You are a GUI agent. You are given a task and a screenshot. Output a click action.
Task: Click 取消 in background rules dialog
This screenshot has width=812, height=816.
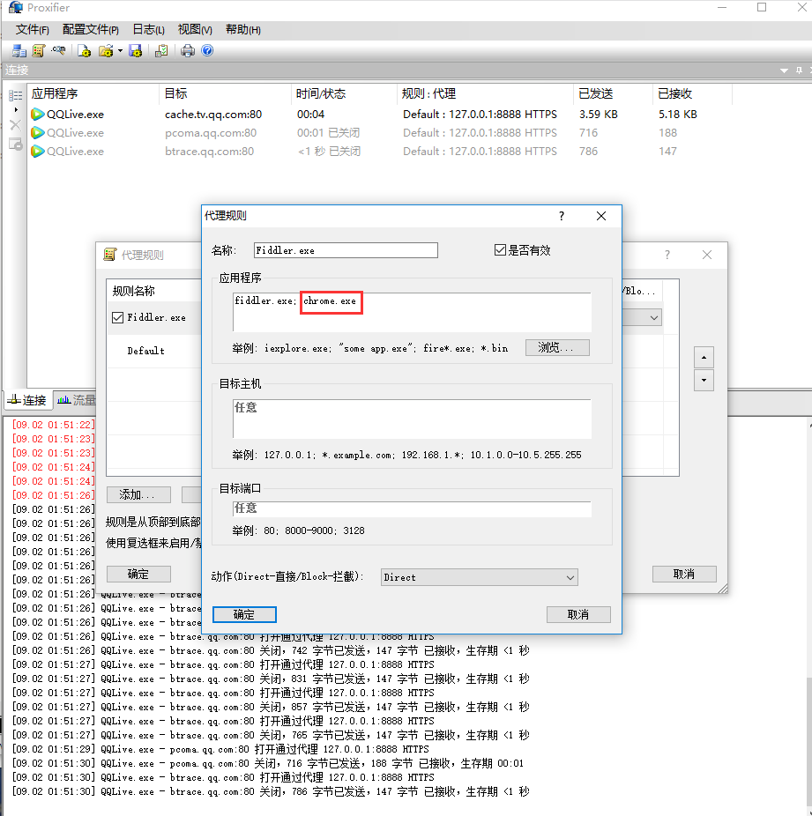[684, 574]
